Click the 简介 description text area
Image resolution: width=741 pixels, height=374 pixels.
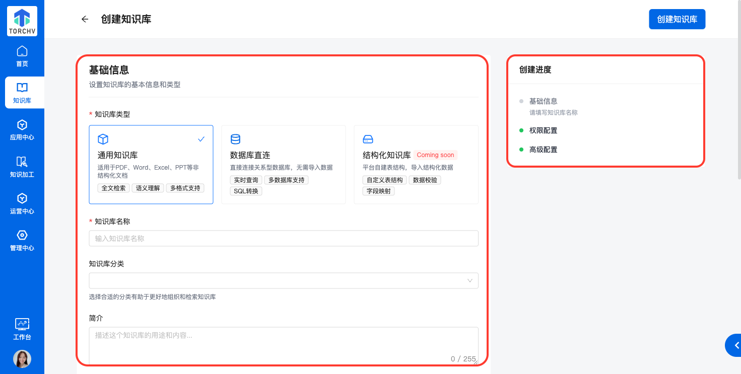(284, 345)
